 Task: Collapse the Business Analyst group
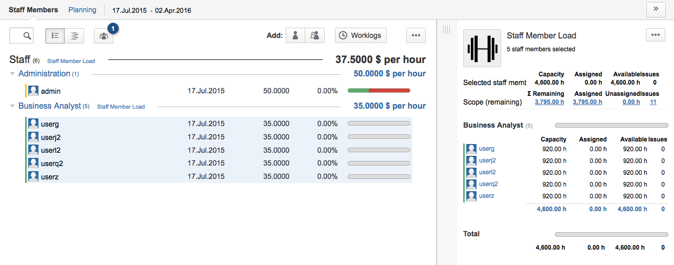(12, 106)
